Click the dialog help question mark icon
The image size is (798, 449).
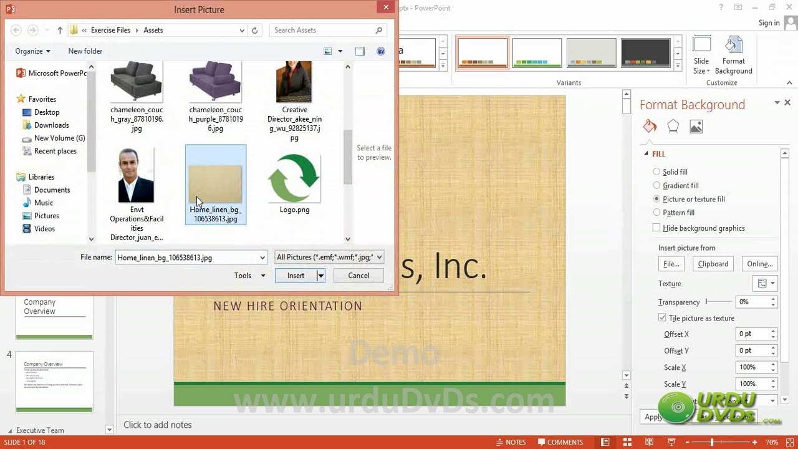click(x=380, y=51)
